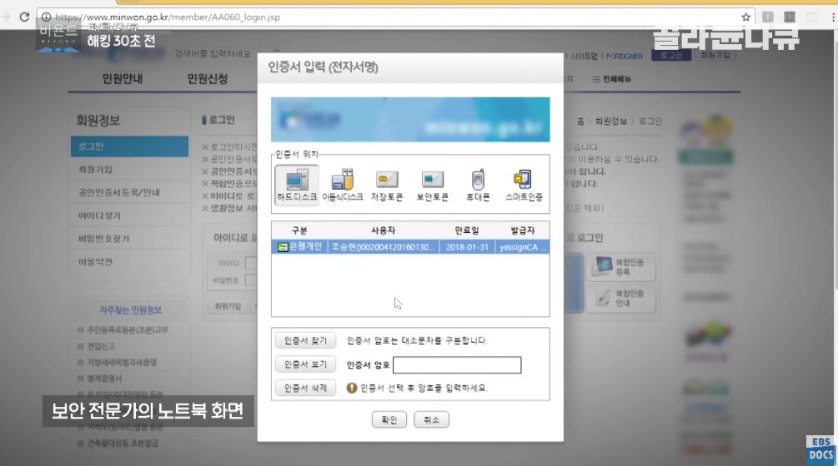
Task: Click the 복합인증 안내 button
Action: point(620,298)
